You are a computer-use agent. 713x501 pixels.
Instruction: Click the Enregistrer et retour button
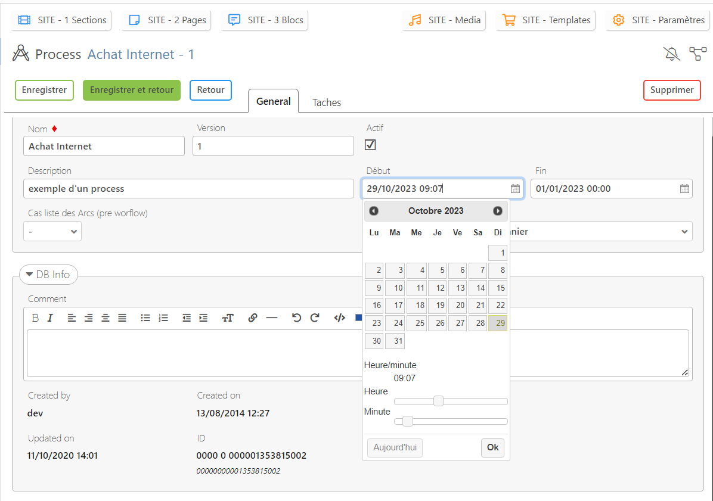131,91
